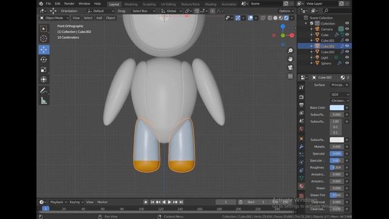Open the Orientation Default dropdown

pos(101,11)
